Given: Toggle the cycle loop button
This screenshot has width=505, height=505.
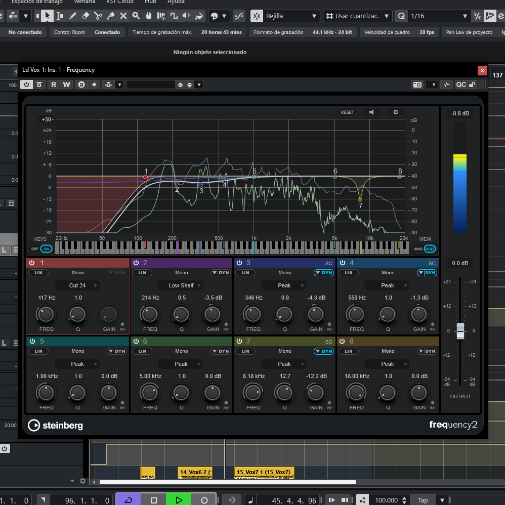Looking at the screenshot, I should click(128, 500).
